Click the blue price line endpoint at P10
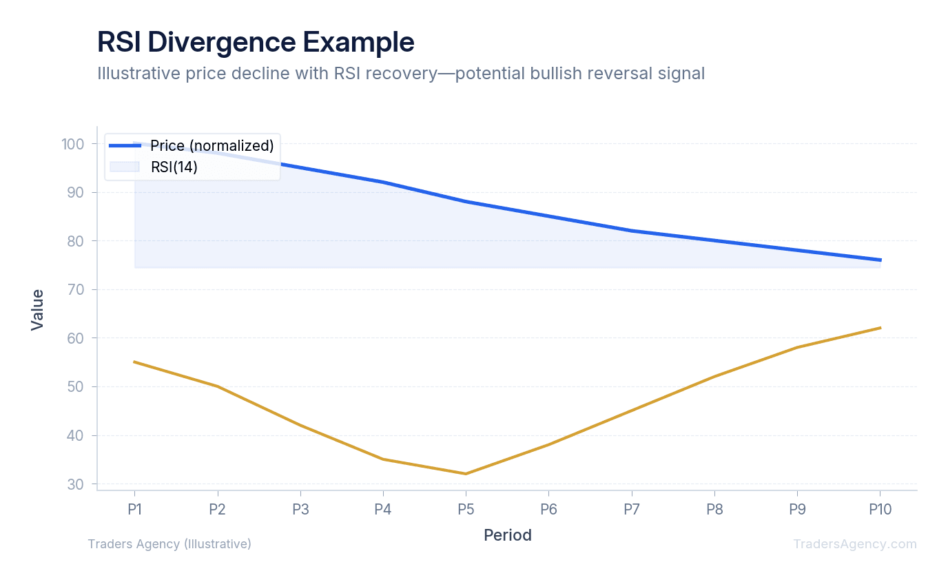This screenshot has height=582, width=948. click(879, 260)
